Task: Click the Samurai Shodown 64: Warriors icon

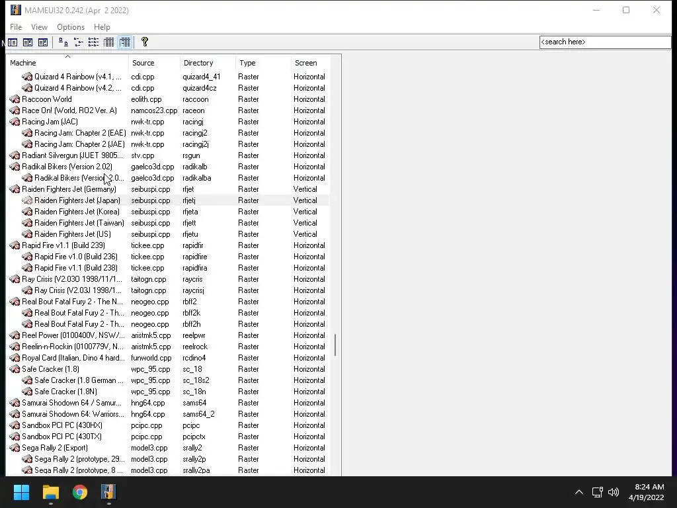Action: point(15,414)
